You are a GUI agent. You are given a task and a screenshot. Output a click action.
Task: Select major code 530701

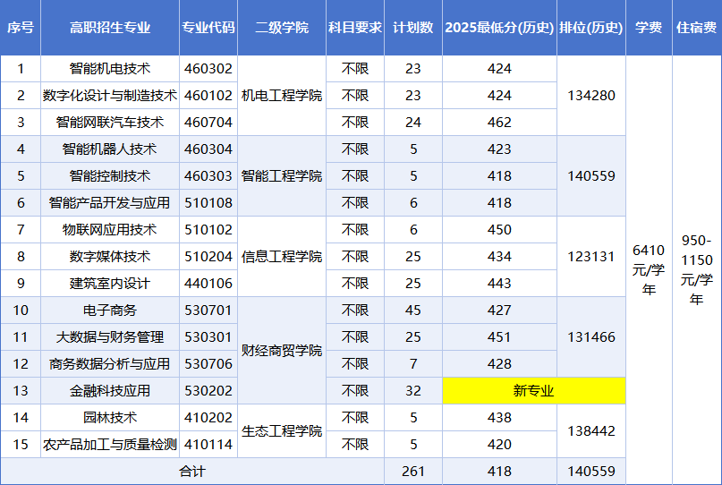point(208,310)
